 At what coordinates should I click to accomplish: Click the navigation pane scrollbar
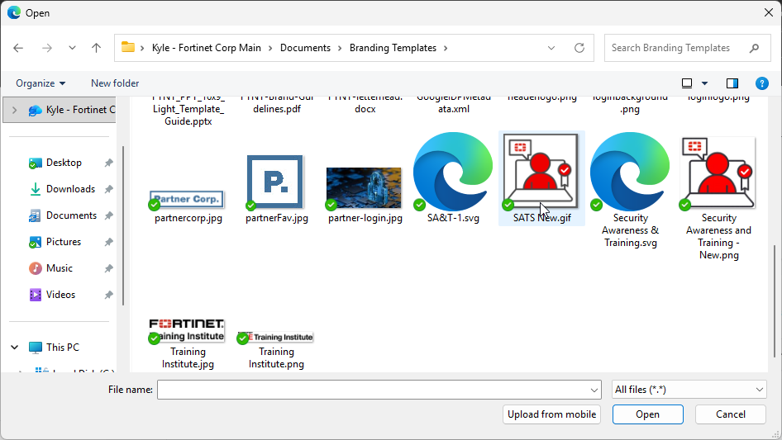pyautogui.click(x=122, y=225)
